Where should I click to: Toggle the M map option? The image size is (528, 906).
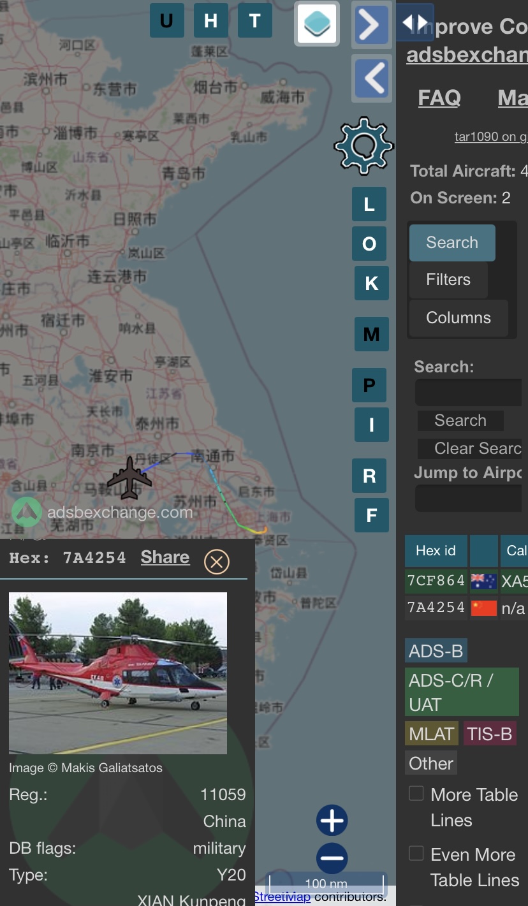[372, 334]
